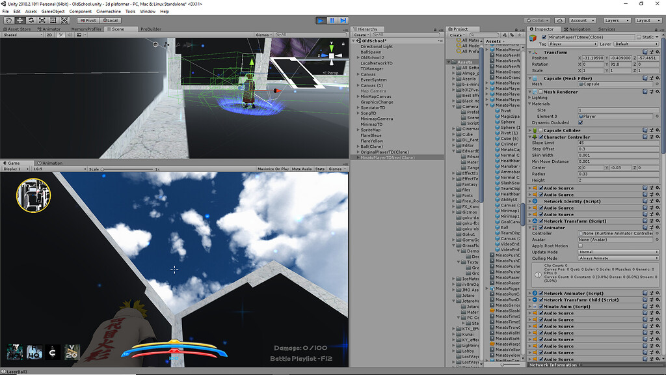Viewport: 666px width, 375px height.
Task: Click Maximize On Play button
Action: (273, 169)
